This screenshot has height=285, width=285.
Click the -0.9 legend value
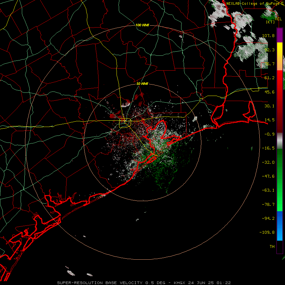[269, 134]
